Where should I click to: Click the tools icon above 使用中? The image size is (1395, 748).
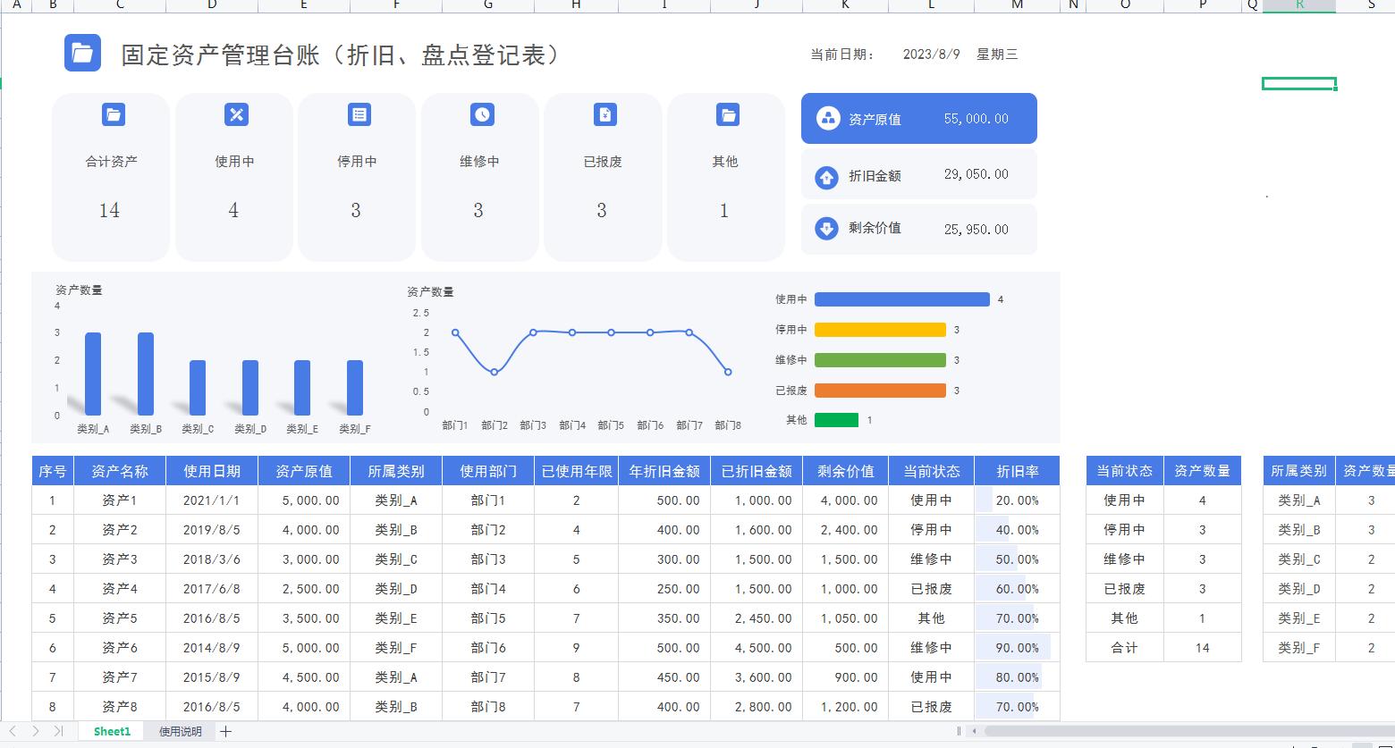(236, 114)
